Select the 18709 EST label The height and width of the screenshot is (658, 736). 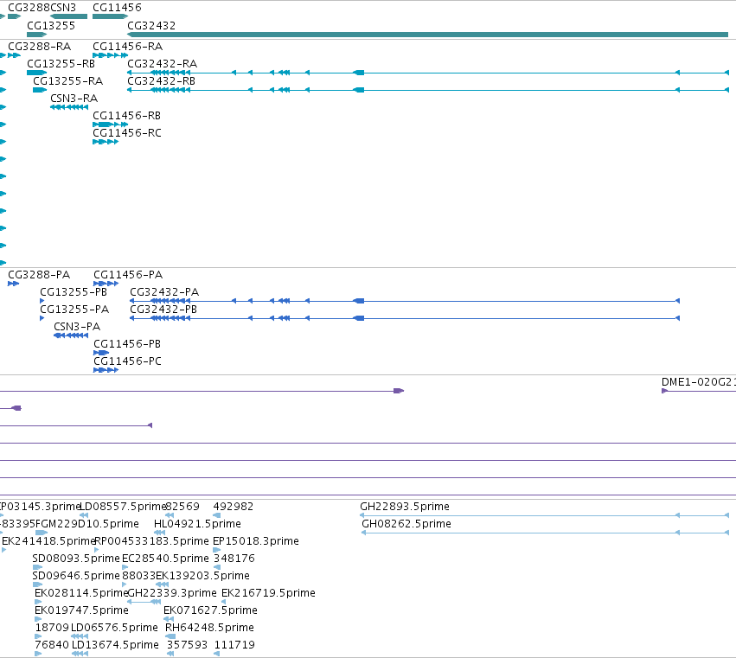pyautogui.click(x=52, y=628)
